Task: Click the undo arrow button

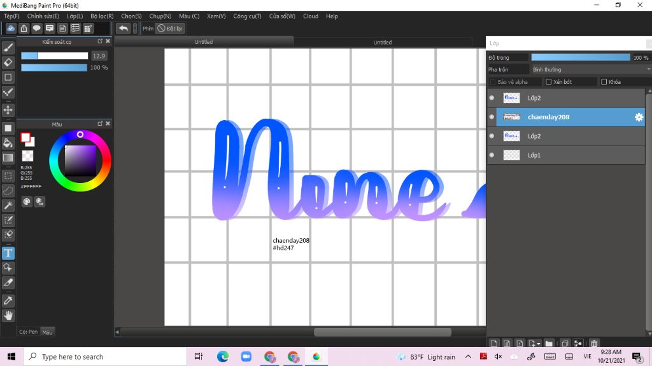Action: pyautogui.click(x=124, y=28)
